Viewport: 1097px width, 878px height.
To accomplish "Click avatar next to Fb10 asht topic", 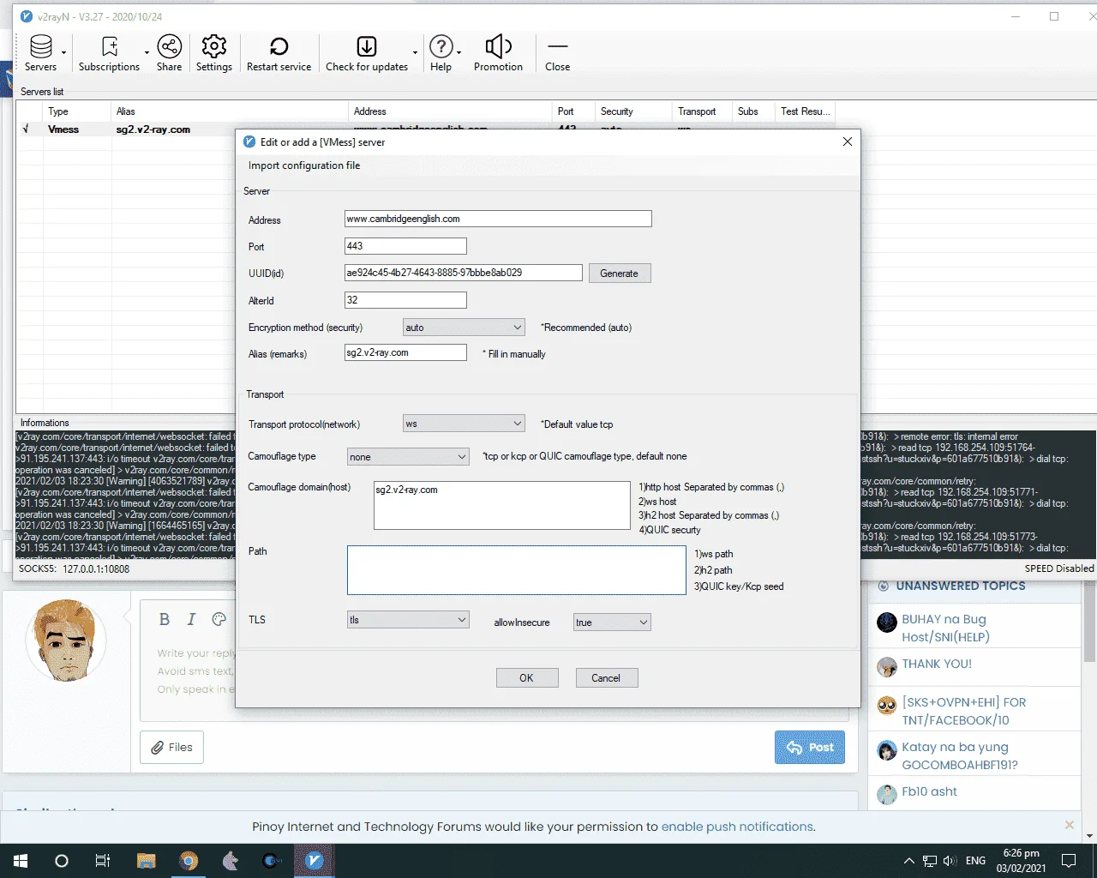I will tap(887, 794).
